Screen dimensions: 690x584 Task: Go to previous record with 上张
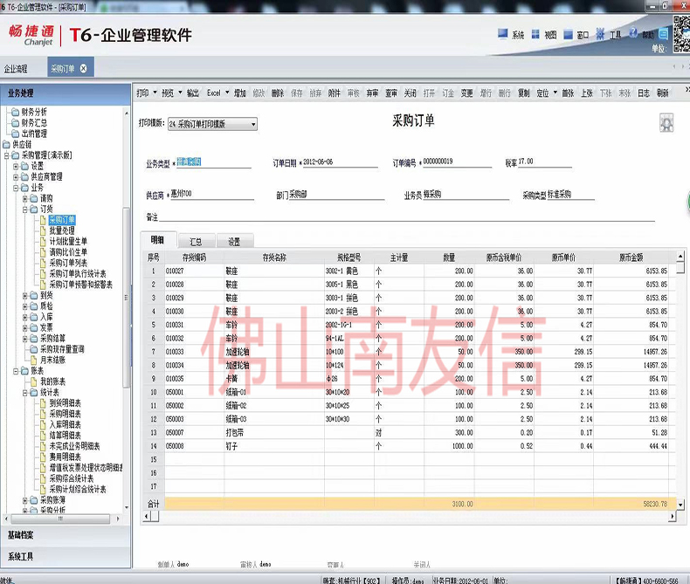[587, 93]
